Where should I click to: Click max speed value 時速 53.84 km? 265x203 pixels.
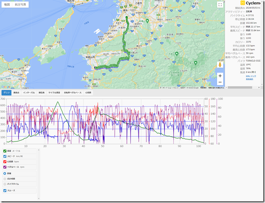pos(253,31)
